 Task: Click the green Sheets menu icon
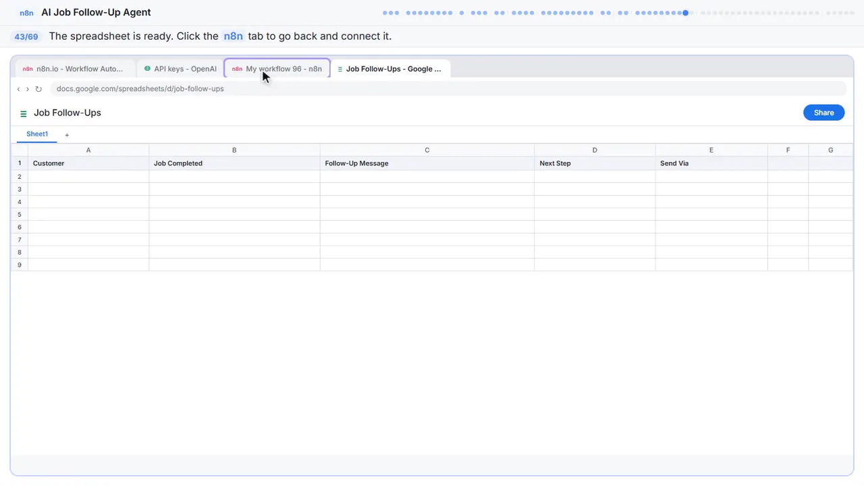[x=24, y=113]
